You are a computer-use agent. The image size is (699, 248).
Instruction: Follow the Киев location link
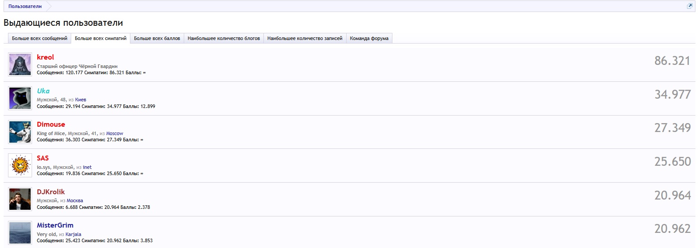click(81, 100)
